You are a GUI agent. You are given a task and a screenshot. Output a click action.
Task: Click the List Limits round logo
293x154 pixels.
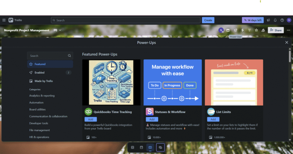click(x=211, y=112)
